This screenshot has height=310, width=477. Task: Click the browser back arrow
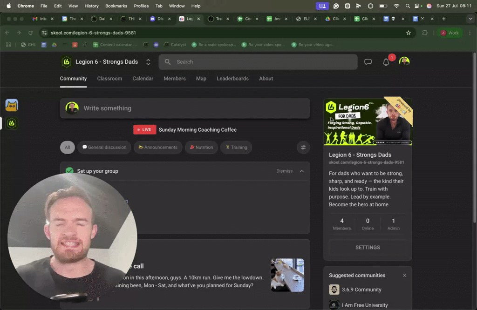(x=7, y=33)
